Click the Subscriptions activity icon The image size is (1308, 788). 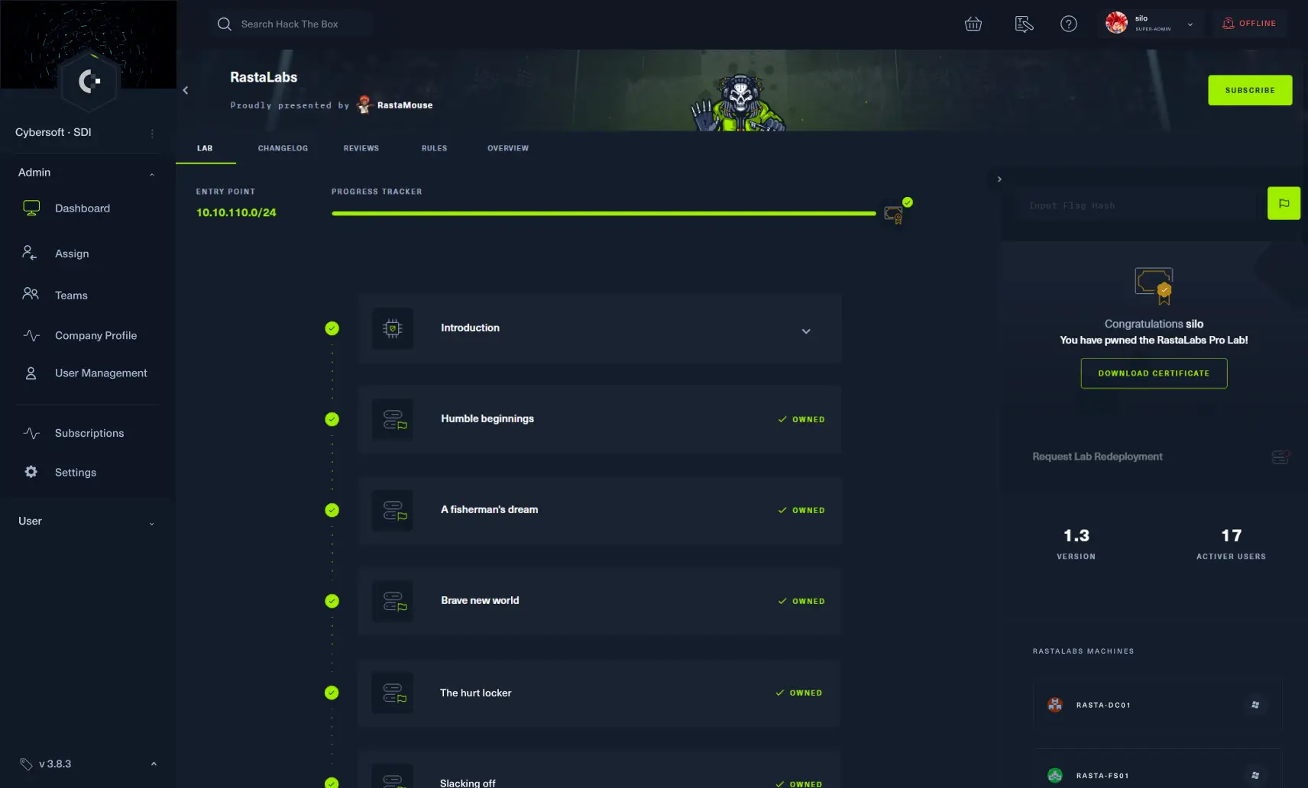click(31, 433)
